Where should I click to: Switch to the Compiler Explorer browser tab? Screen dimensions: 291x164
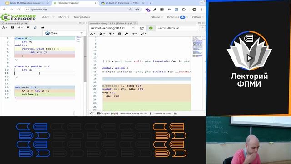[75, 3]
